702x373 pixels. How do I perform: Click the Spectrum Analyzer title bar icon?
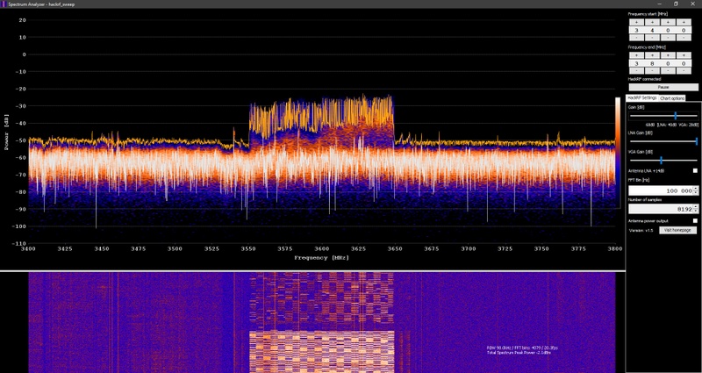4,4
